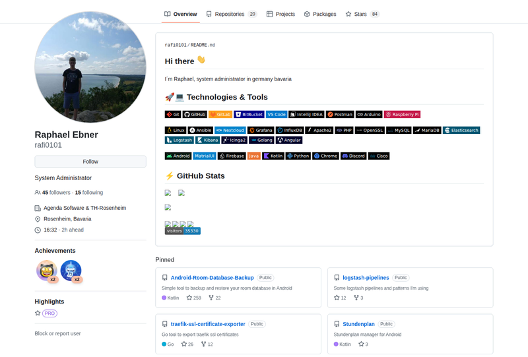Image resolution: width=528 pixels, height=357 pixels.
Task: Click Block or report user
Action: [57, 333]
